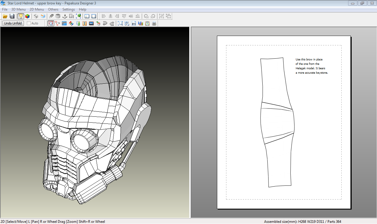
Task: Click the Open file folder icon
Action: coord(5,16)
